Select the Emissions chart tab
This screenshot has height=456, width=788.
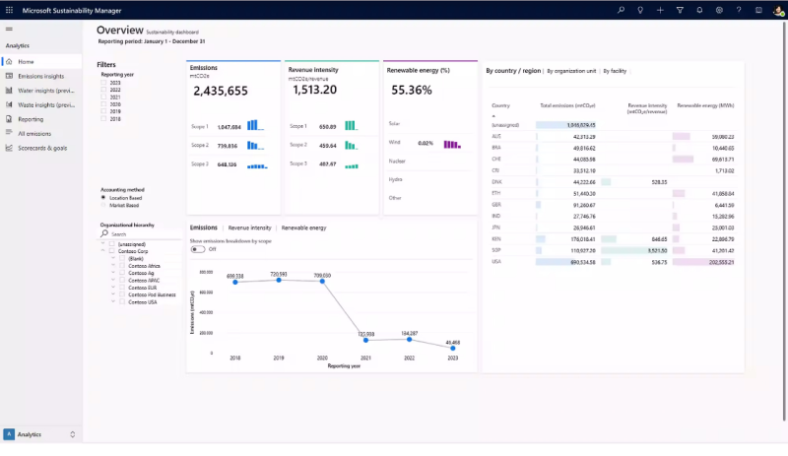(204, 228)
